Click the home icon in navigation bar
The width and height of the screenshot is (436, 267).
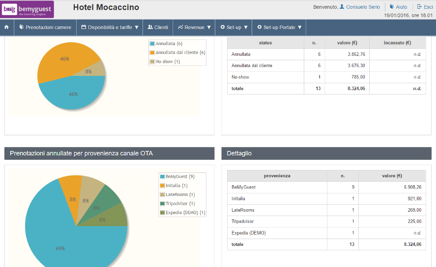[7, 27]
